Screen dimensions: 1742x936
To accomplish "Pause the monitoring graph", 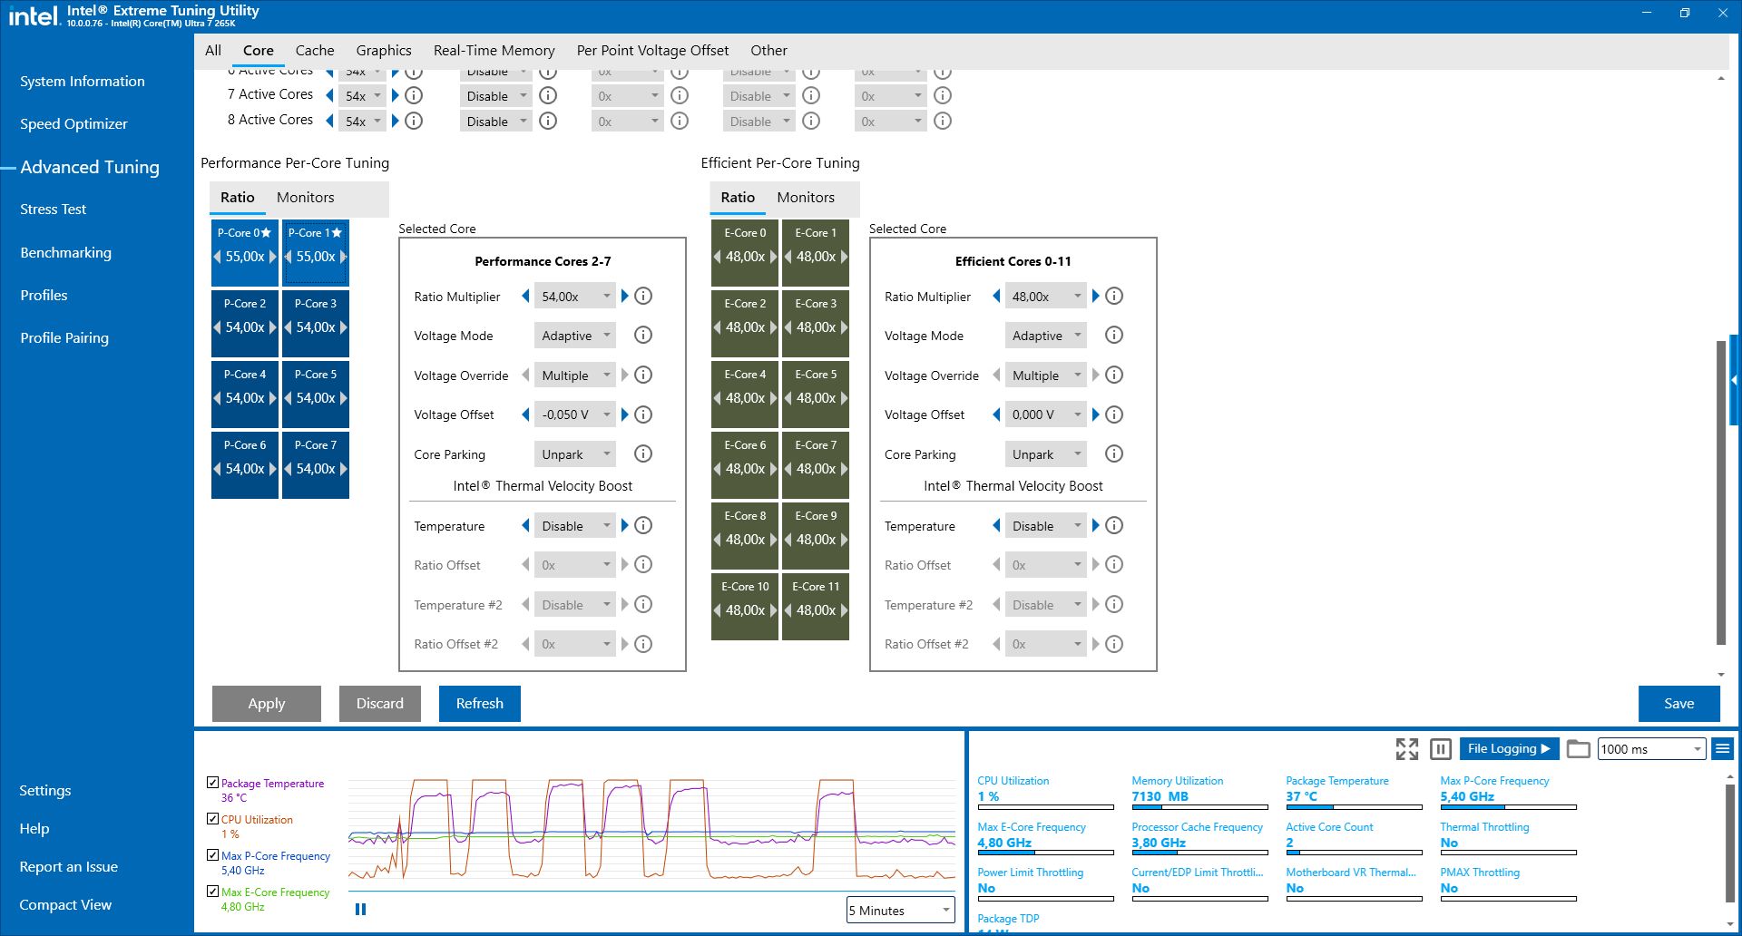I will click(360, 909).
